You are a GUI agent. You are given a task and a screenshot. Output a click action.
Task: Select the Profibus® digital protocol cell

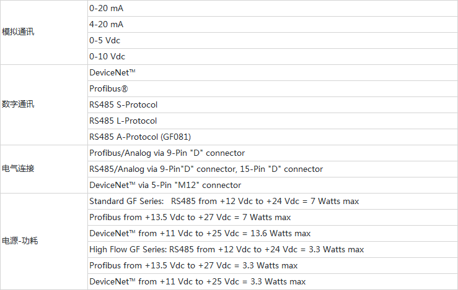coord(108,88)
